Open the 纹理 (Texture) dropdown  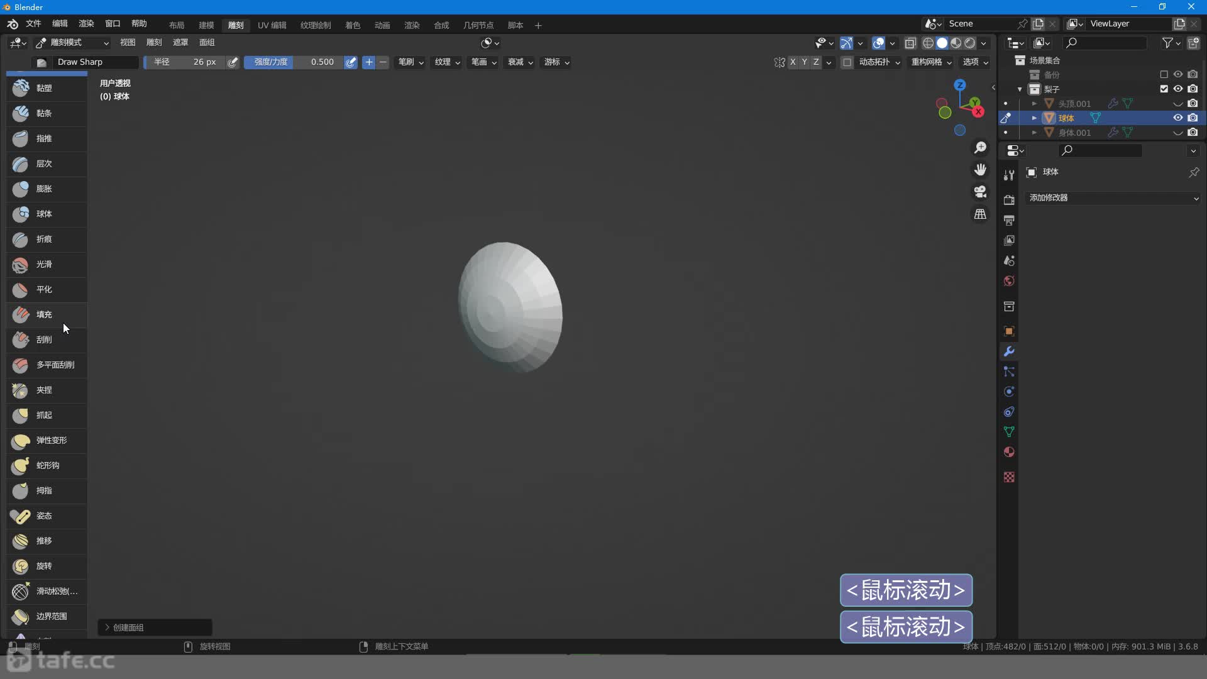pyautogui.click(x=448, y=62)
